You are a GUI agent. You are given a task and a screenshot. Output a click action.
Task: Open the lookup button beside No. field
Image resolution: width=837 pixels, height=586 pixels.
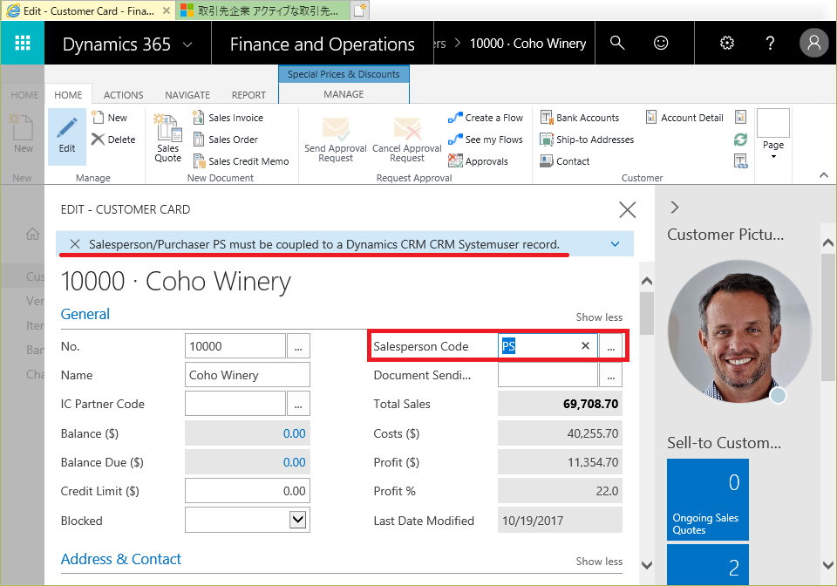click(x=298, y=346)
